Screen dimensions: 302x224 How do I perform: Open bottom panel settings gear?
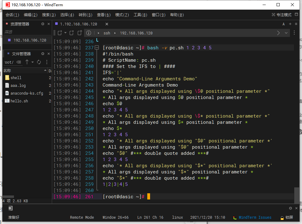tap(291, 208)
